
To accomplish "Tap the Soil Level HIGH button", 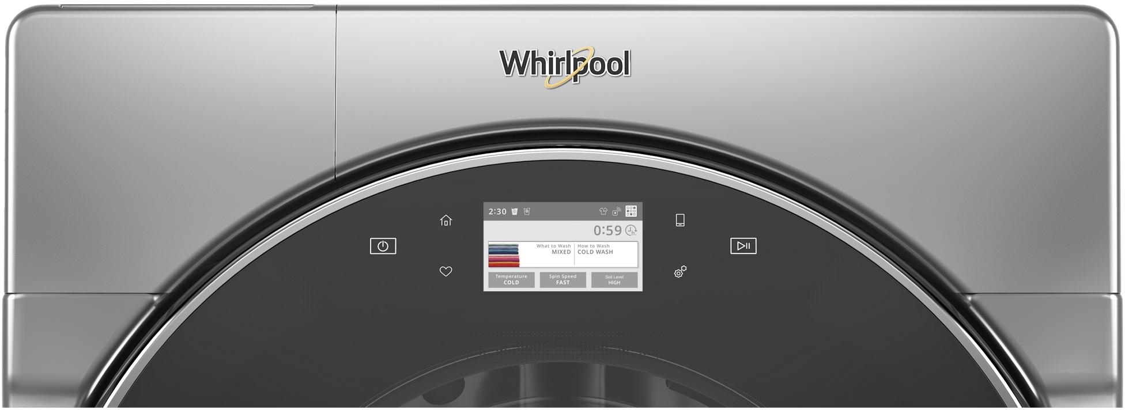I will coord(614,280).
